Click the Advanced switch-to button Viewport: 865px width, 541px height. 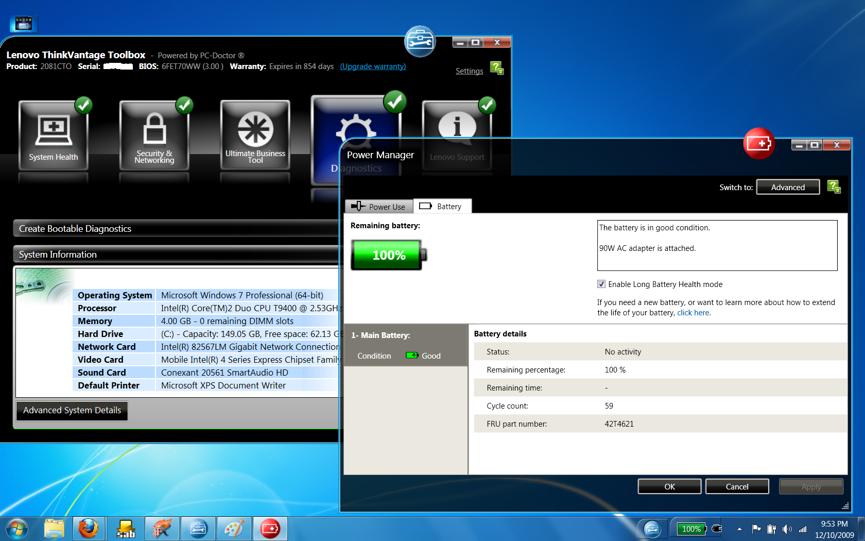pos(788,187)
